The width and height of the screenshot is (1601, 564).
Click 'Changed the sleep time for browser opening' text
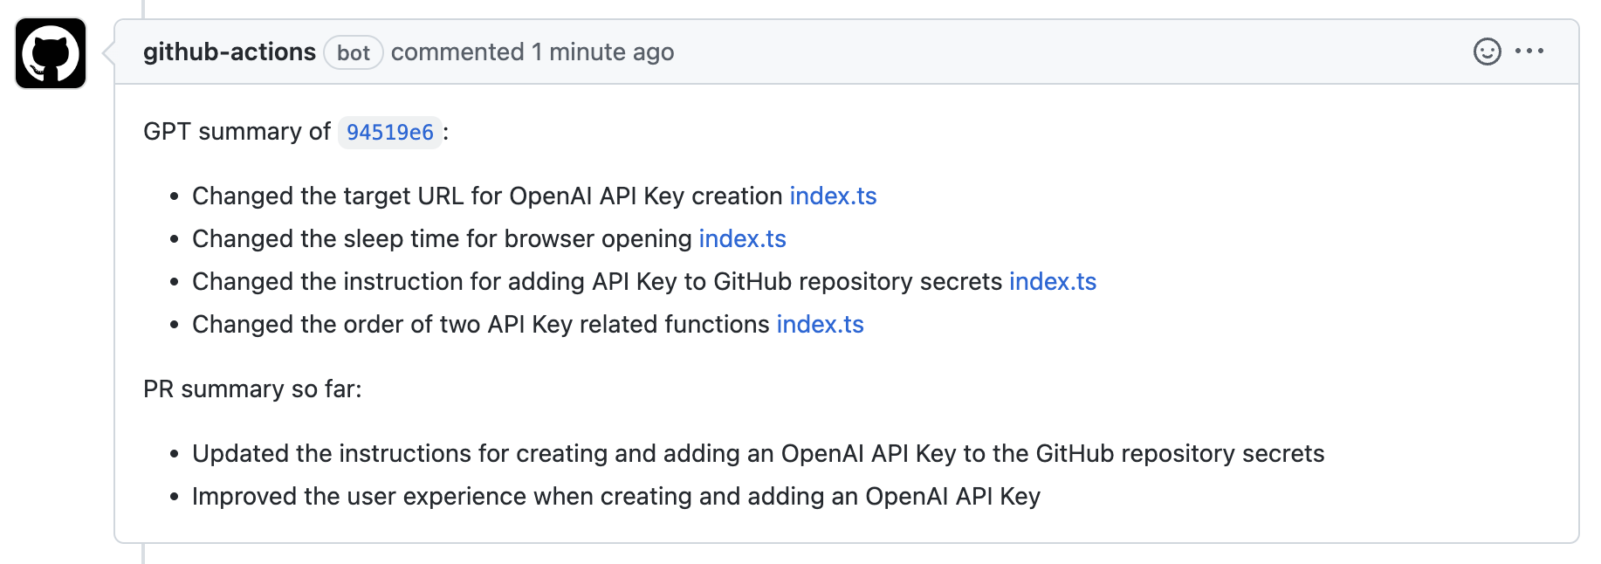tap(442, 239)
